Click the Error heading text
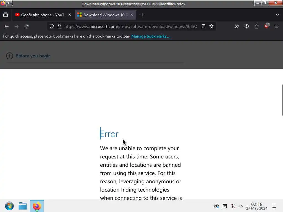 [x=109, y=134]
